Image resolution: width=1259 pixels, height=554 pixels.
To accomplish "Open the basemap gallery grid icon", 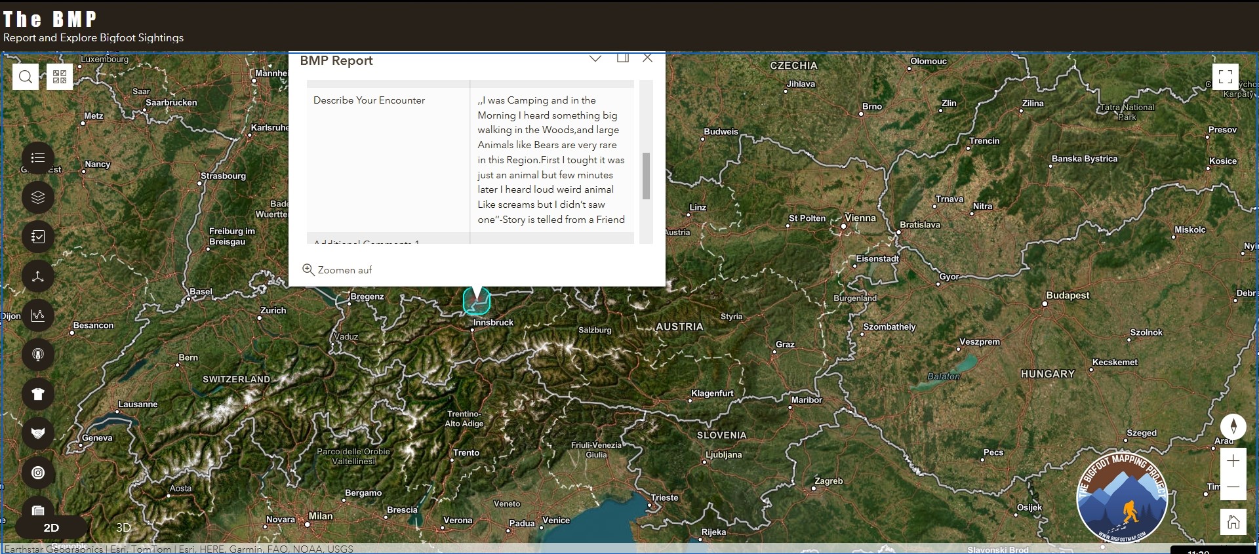I will click(60, 77).
